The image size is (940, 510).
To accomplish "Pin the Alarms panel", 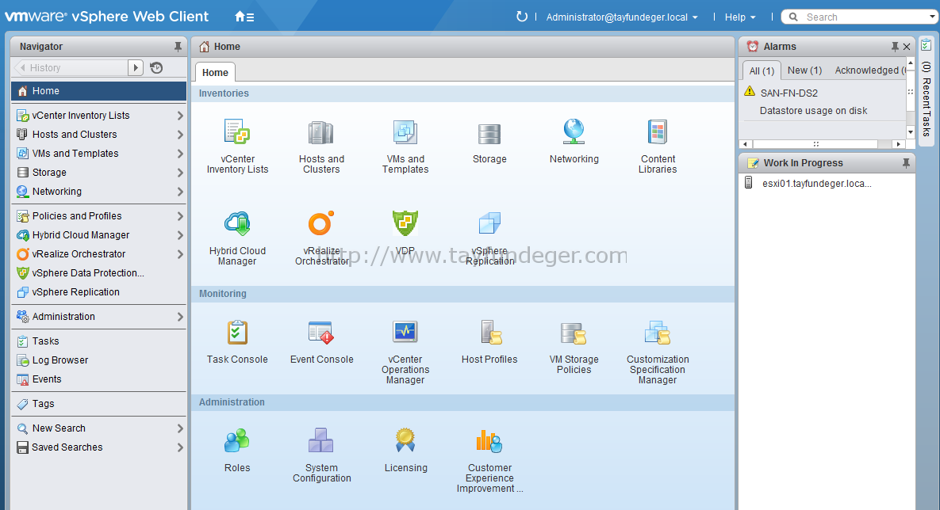I will [x=895, y=47].
